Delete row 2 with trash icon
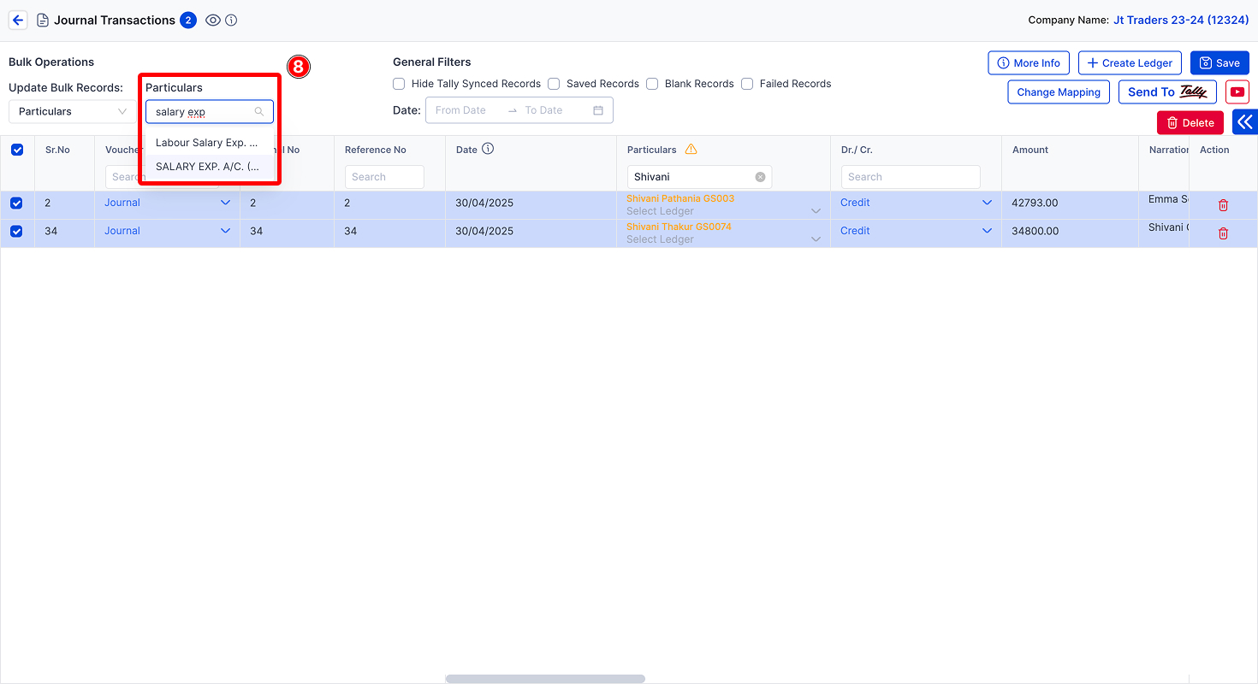The height and width of the screenshot is (684, 1258). [x=1223, y=205]
